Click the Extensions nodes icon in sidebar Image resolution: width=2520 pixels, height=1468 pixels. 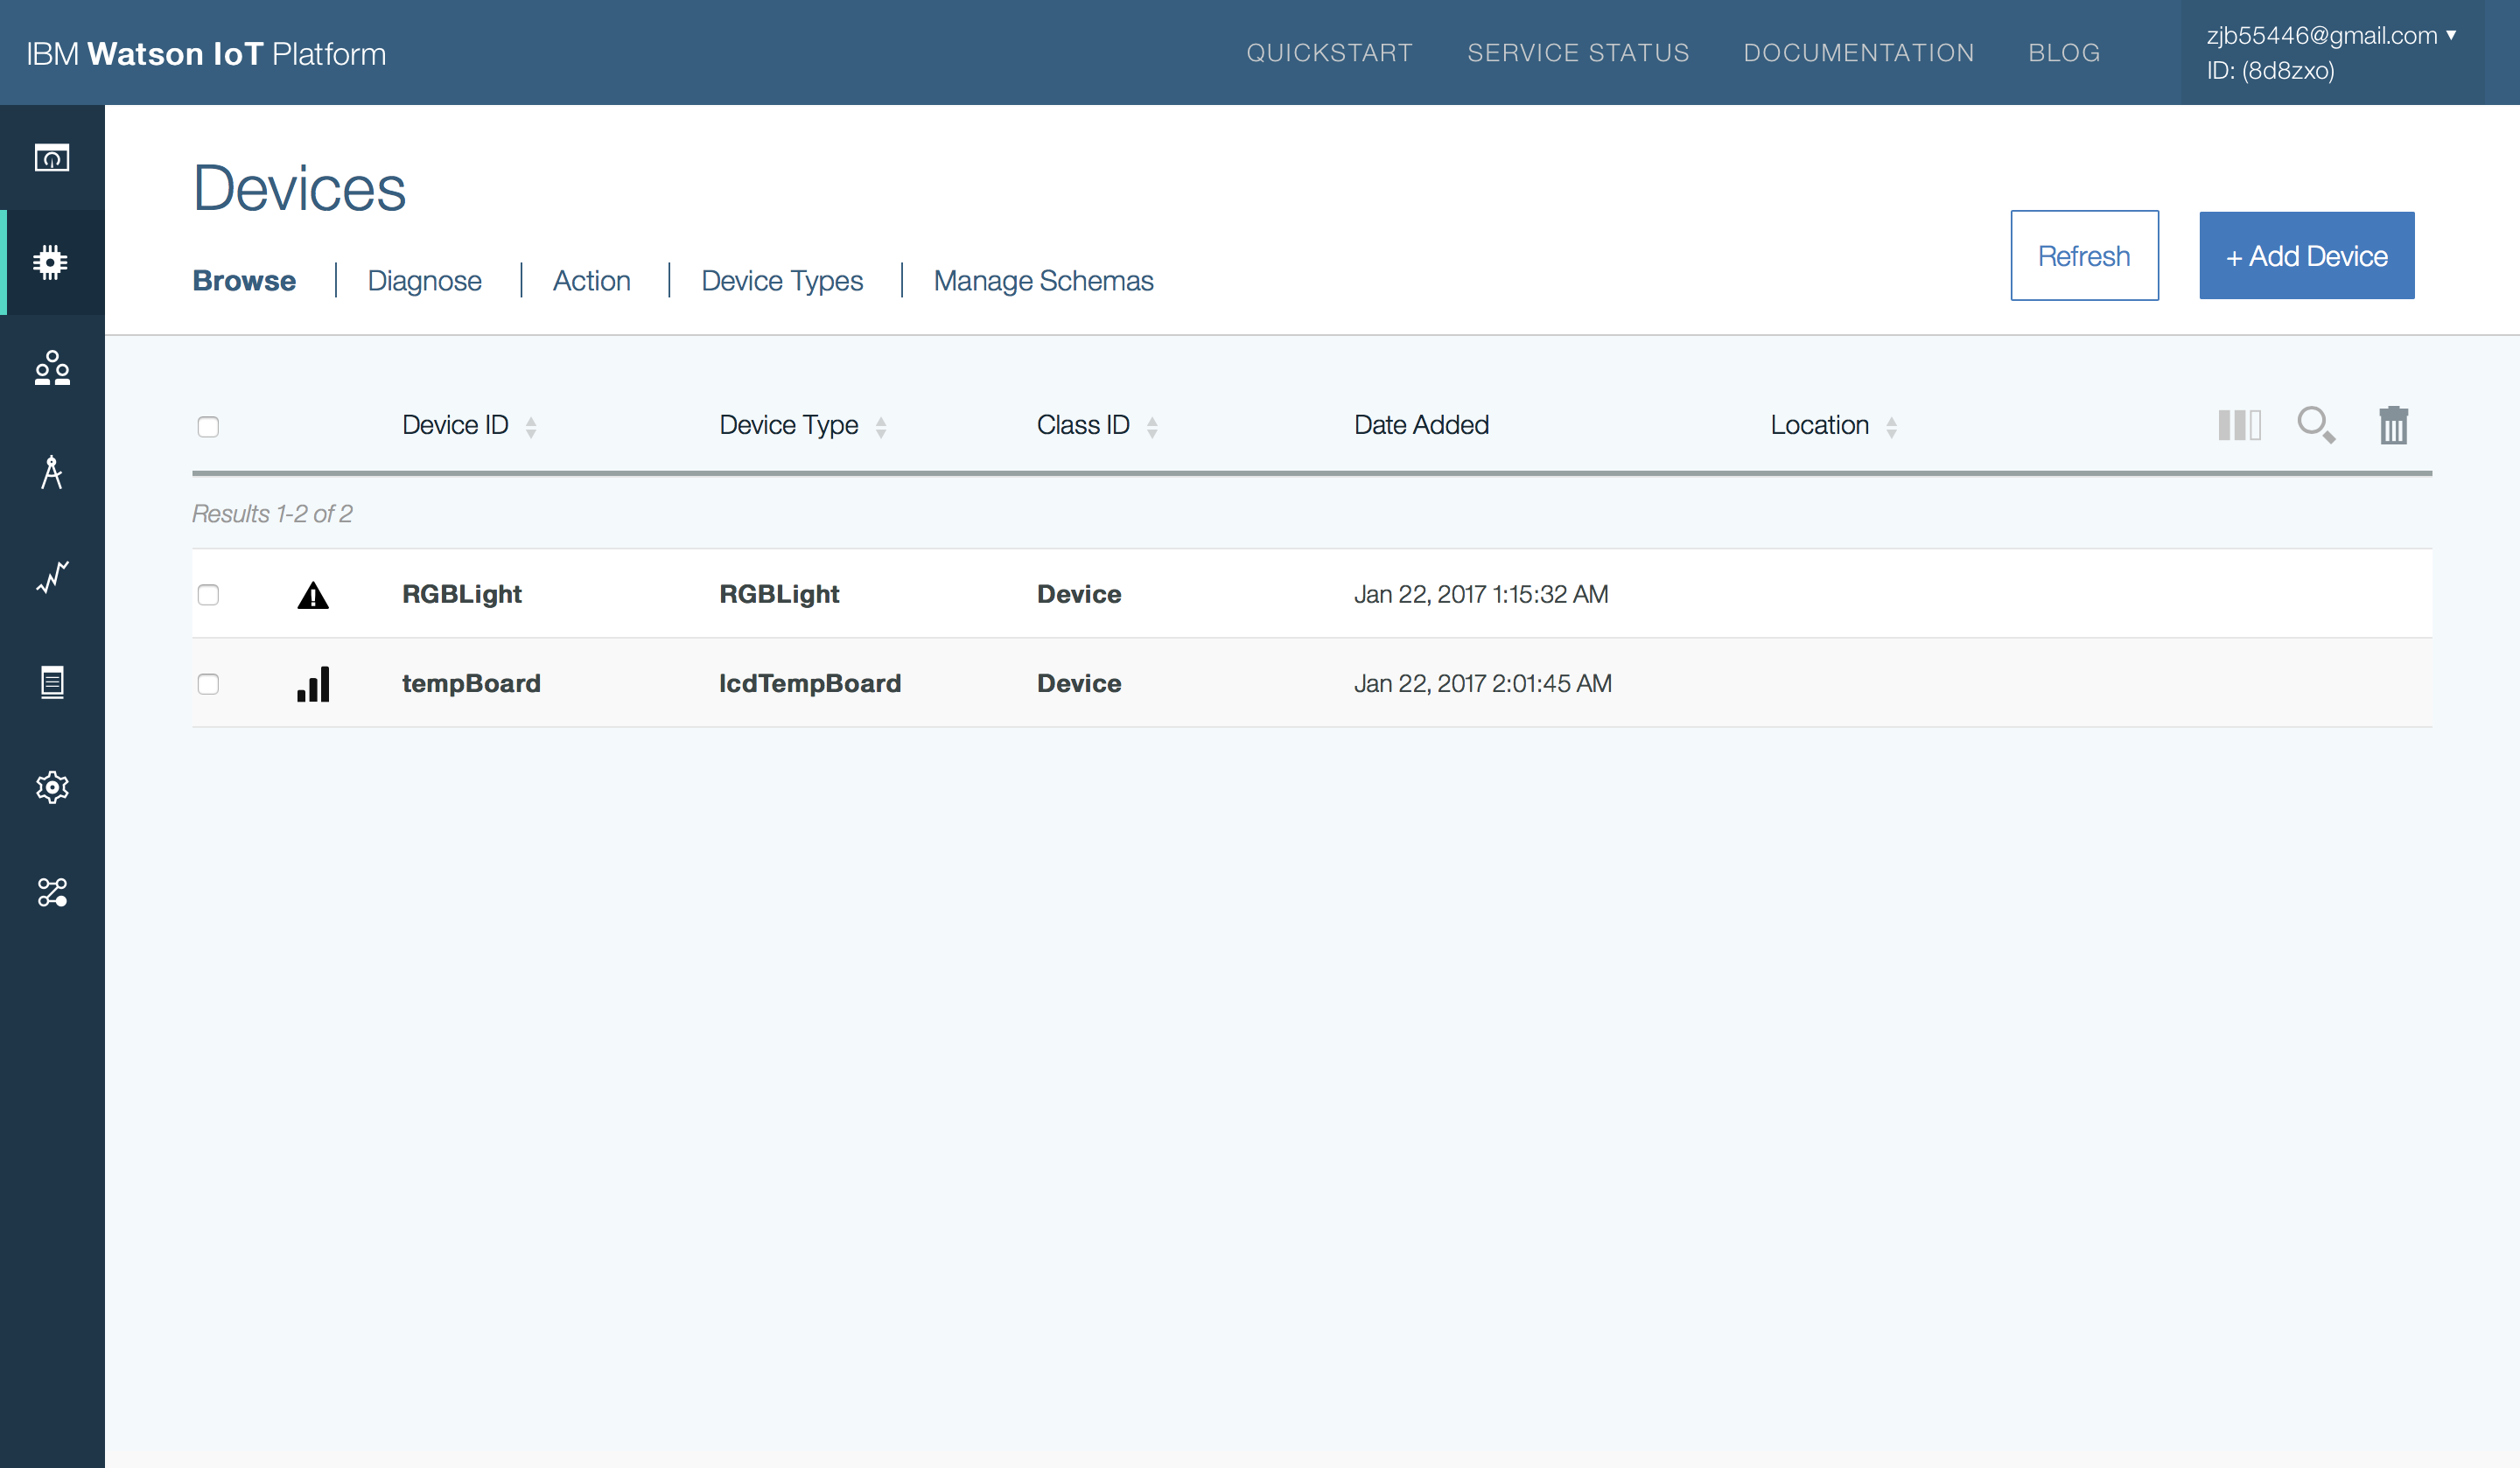52,892
